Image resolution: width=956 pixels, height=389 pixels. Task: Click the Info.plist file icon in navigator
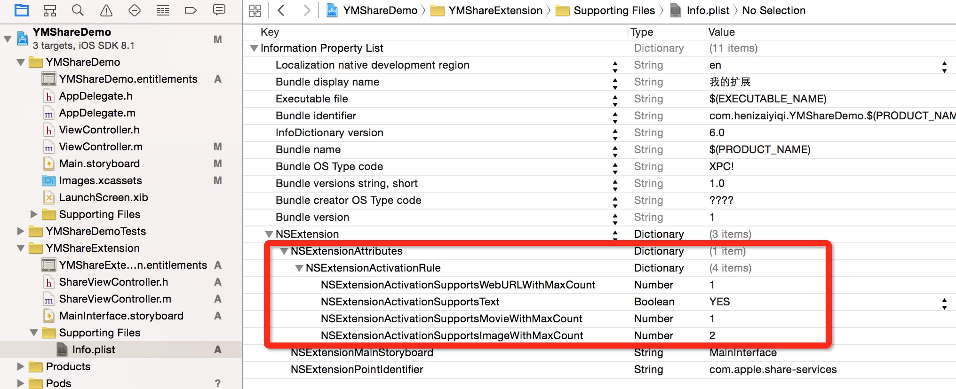tap(62, 350)
